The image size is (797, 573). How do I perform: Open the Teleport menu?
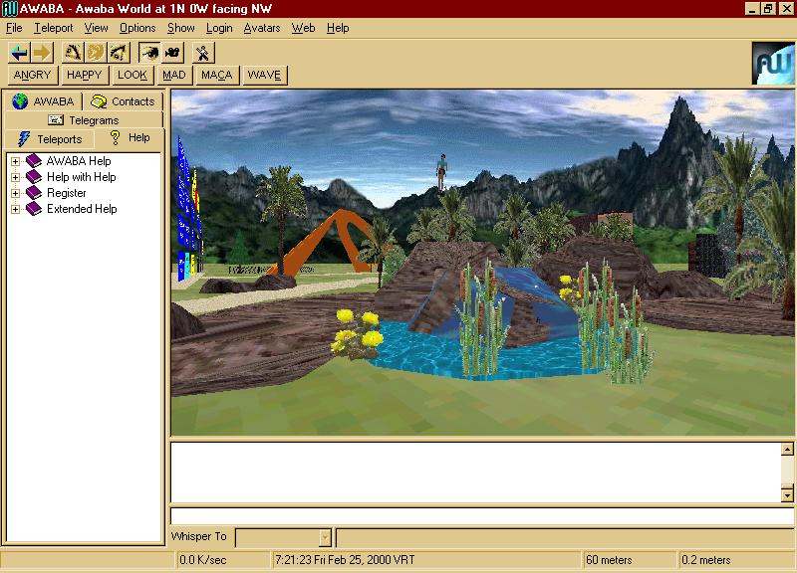pos(54,28)
